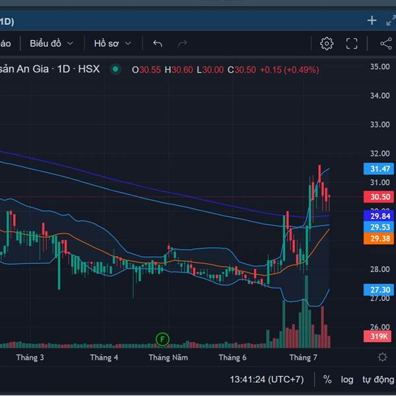Click the Tháng 7 time axis label
Viewport: 396px width, 396px height.
point(303,358)
